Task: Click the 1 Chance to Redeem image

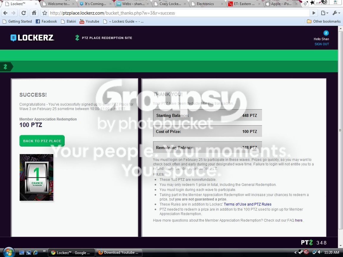Action: tap(36, 177)
